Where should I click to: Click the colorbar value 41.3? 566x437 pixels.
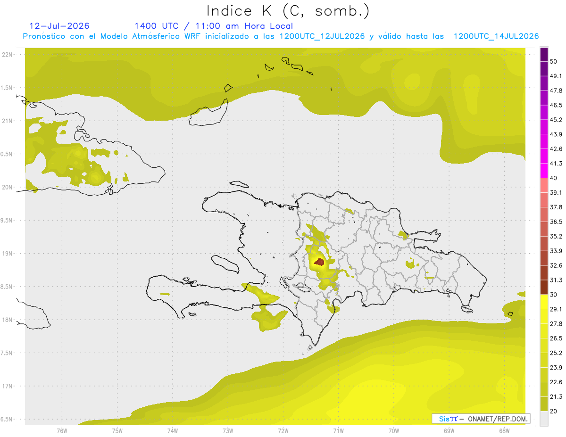(556, 164)
